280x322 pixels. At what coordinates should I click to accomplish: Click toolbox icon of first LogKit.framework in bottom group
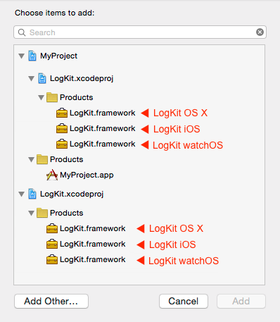pos(52,228)
